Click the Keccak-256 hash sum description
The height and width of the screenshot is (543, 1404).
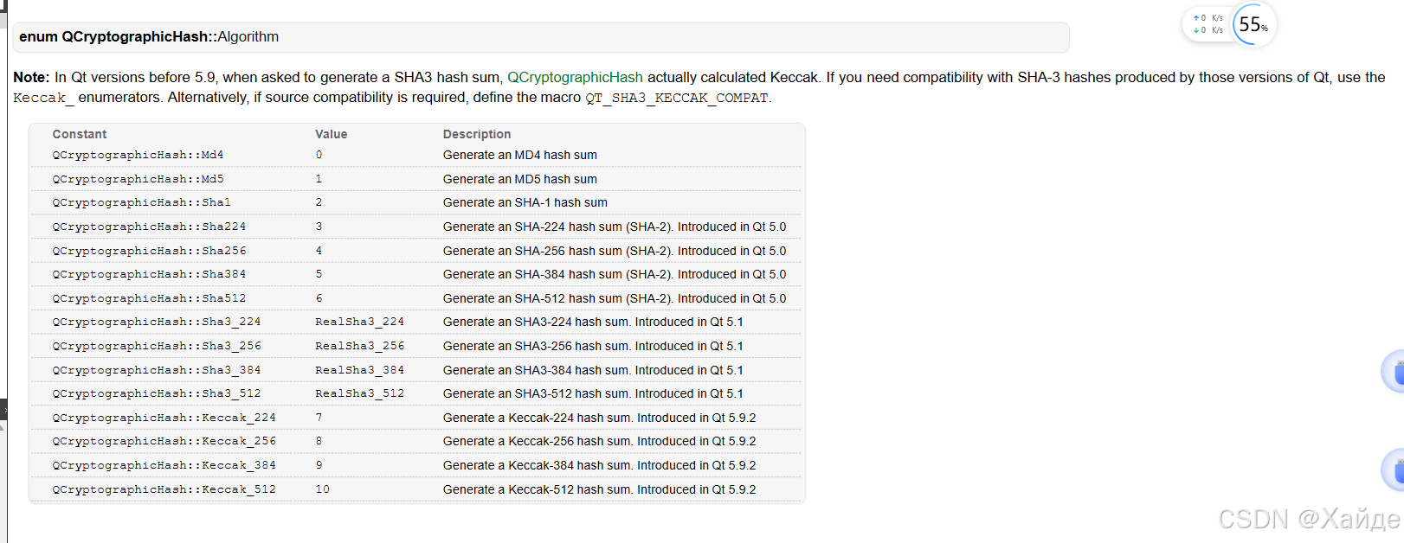click(600, 441)
